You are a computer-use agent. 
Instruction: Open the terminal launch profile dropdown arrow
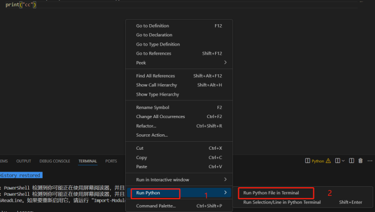[343, 161]
